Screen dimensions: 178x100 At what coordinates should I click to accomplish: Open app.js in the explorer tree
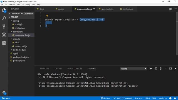pos(21,53)
